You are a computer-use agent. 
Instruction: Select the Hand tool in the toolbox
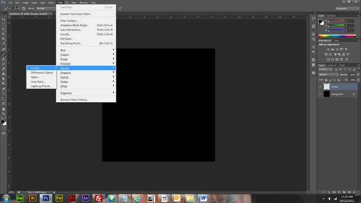point(3,109)
